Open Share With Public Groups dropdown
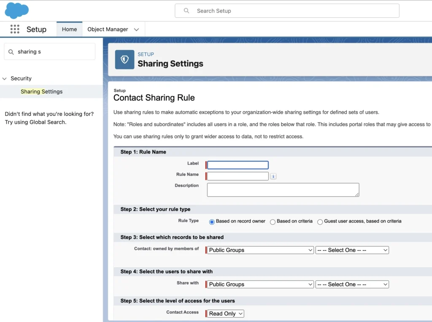The width and height of the screenshot is (432, 322). click(x=259, y=284)
